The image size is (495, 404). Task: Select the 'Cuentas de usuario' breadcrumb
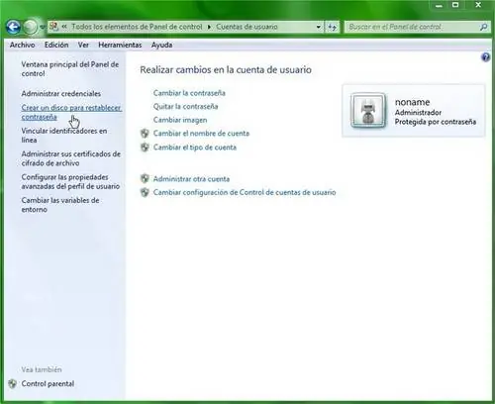click(x=247, y=27)
